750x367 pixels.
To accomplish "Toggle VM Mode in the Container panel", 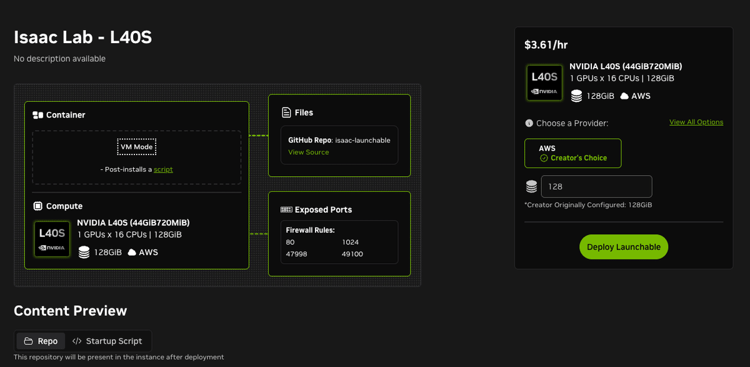I will click(137, 146).
